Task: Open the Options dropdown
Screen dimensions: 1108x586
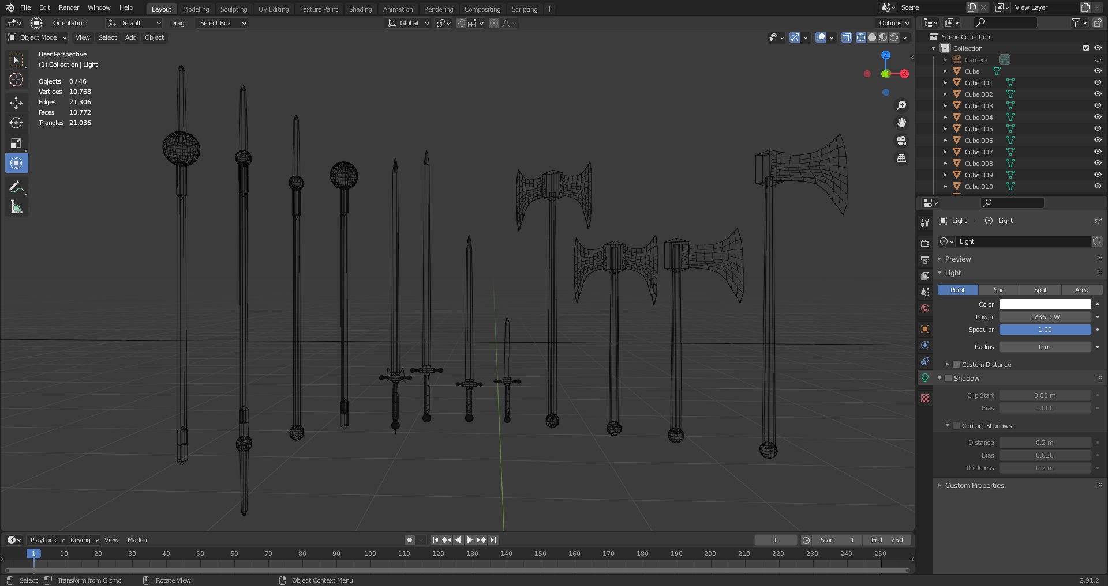Action: pyautogui.click(x=893, y=23)
